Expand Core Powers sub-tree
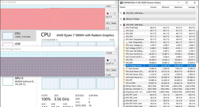 click(124, 68)
